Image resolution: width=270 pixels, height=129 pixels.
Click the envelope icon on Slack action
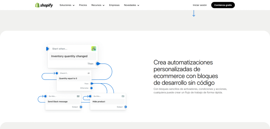[x=78, y=96]
